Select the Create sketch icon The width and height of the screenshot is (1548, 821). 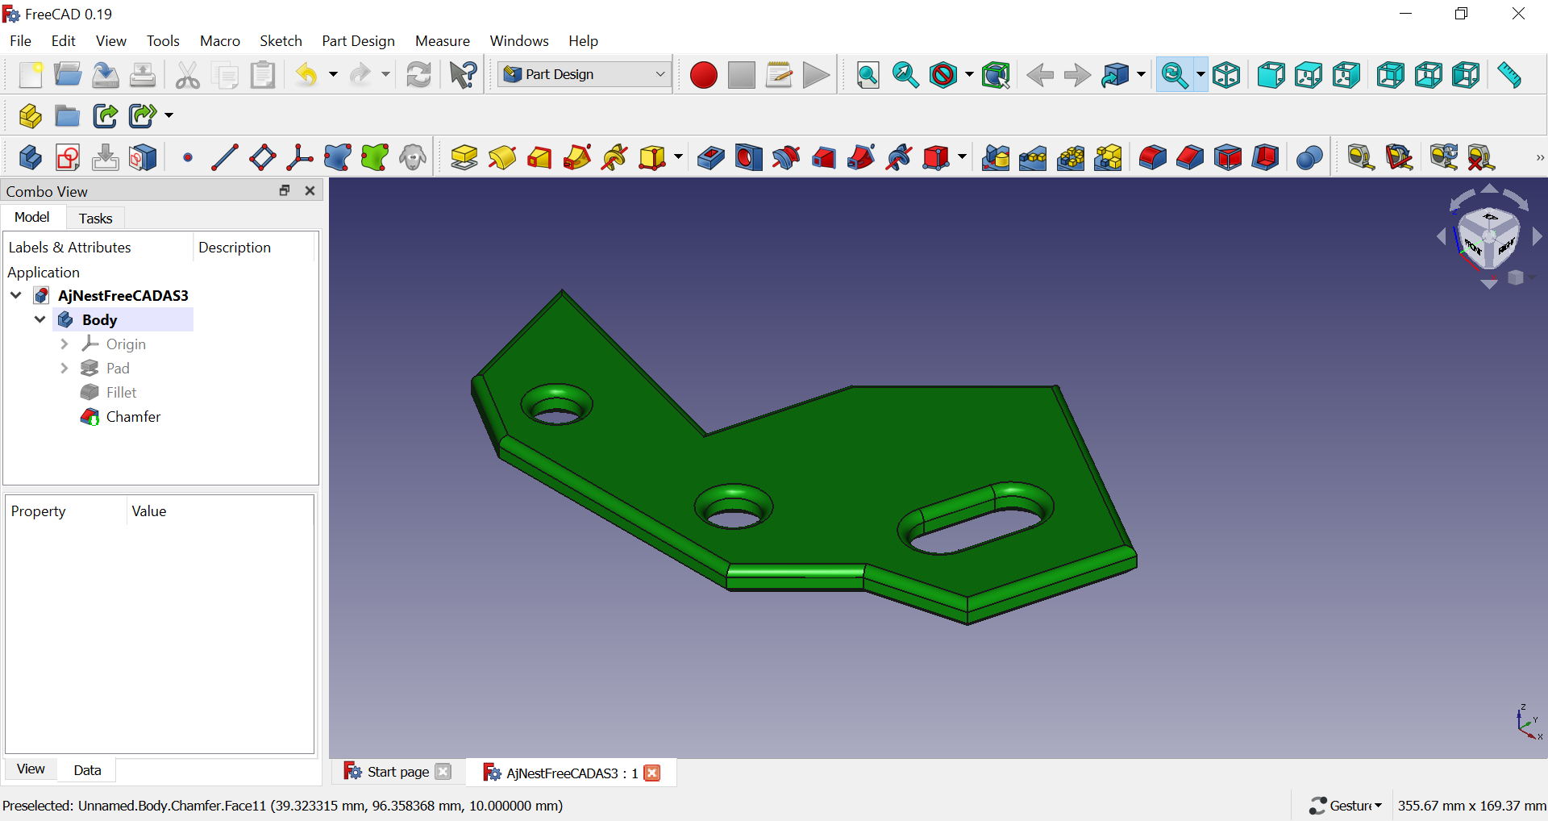click(68, 158)
